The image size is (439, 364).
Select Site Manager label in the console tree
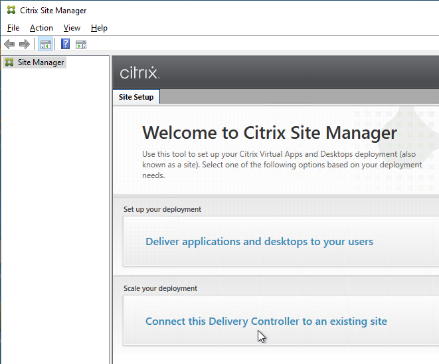click(41, 62)
